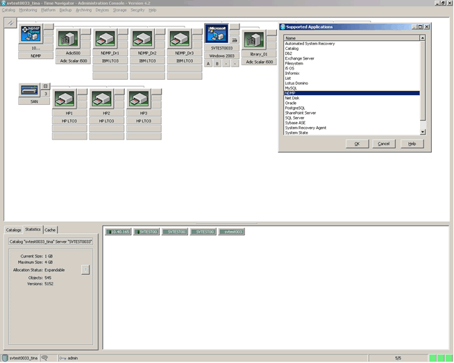Viewport: 454px width, 363px height.
Task: Select the NDMP server host icon
Action: point(31,33)
